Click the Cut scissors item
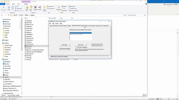 point(17,6)
